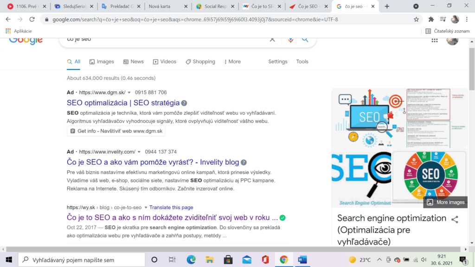
Task: Open the Čo je SEO Invelity blog ad
Action: click(153, 162)
